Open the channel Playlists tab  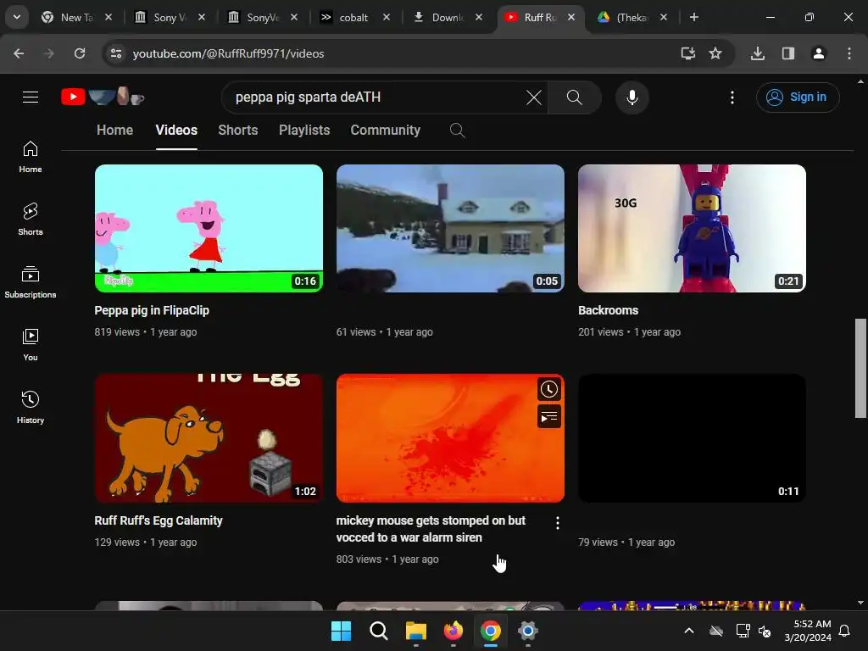[x=304, y=130]
